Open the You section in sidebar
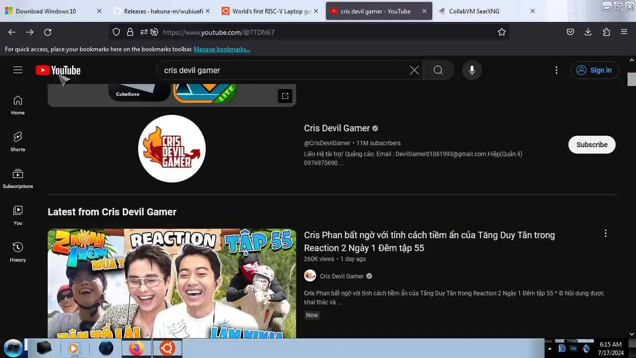This screenshot has width=636, height=358. click(x=18, y=215)
